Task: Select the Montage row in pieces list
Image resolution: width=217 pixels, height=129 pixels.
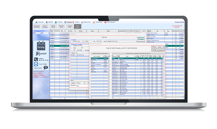Action: coord(137,58)
